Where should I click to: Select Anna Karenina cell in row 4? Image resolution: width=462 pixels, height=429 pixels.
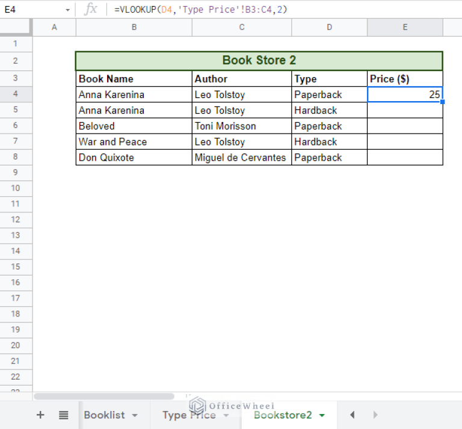point(134,94)
